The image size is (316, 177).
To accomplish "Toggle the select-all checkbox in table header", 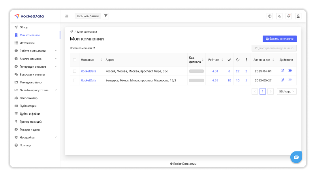I will 74,60.
